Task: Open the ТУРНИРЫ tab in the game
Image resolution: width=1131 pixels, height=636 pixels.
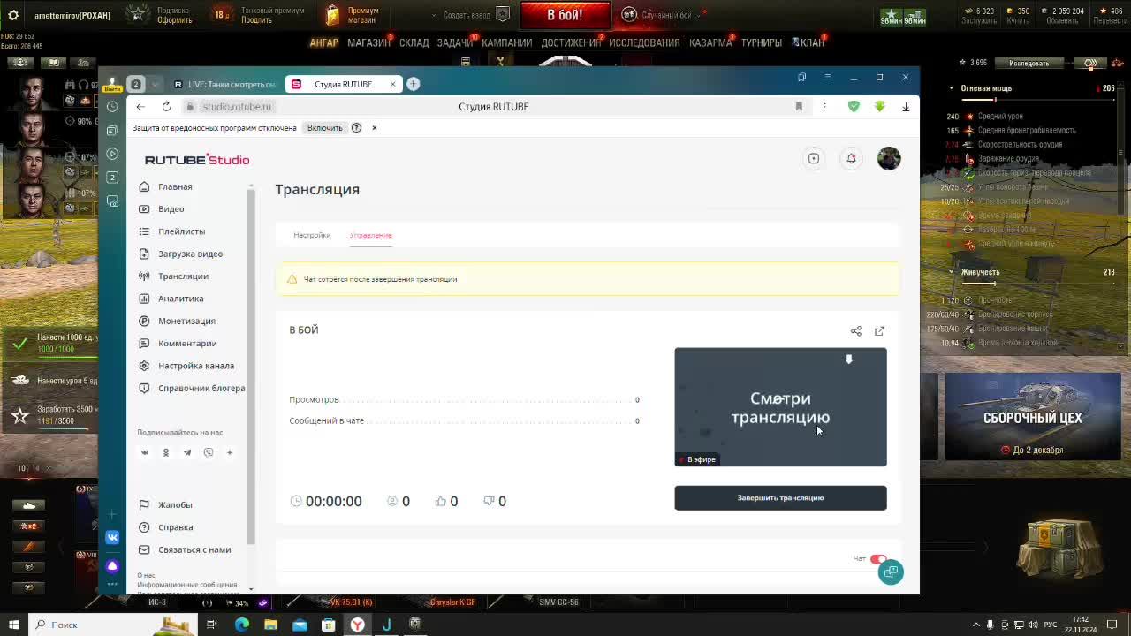Action: point(762,42)
